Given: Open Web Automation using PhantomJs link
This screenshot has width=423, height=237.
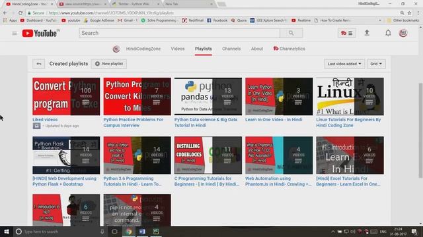Looking at the screenshot, I should tap(278, 181).
